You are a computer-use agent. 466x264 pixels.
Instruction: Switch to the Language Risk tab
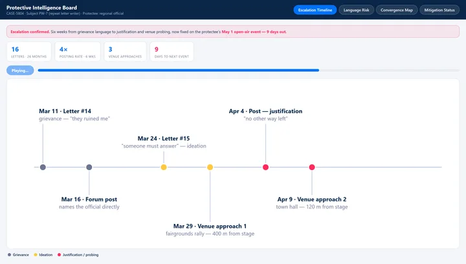[356, 10]
